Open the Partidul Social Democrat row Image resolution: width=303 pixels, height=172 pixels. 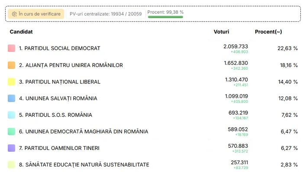click(153, 48)
